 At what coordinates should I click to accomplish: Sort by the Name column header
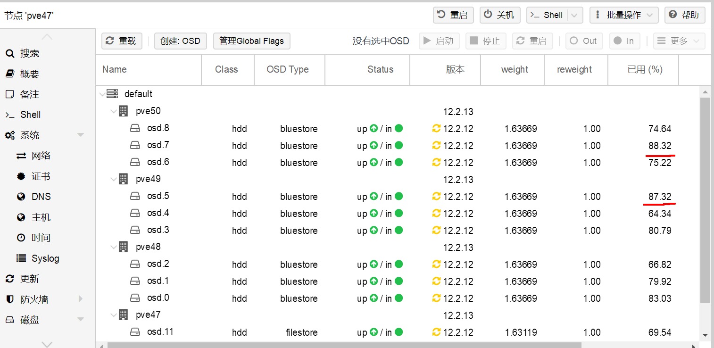149,69
